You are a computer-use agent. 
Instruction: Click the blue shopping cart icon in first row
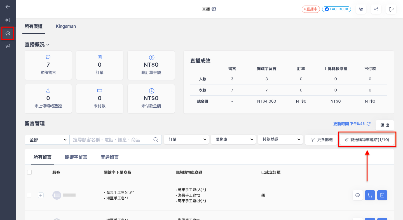coord(370,195)
